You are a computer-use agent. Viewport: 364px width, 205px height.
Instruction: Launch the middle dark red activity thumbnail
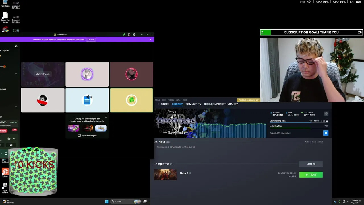[87, 128]
